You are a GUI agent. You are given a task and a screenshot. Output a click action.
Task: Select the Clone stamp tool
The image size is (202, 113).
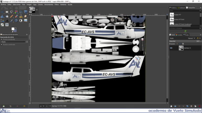[21, 16]
